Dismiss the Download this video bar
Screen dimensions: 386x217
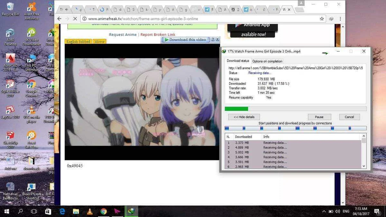[x=217, y=40]
